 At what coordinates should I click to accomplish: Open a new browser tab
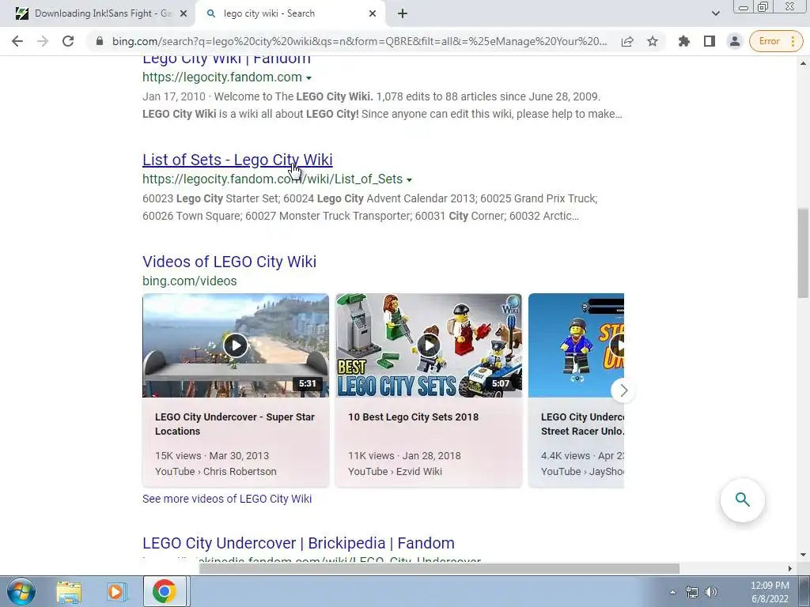tap(403, 13)
